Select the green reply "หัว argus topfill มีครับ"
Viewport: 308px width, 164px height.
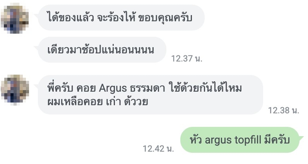click(240, 140)
